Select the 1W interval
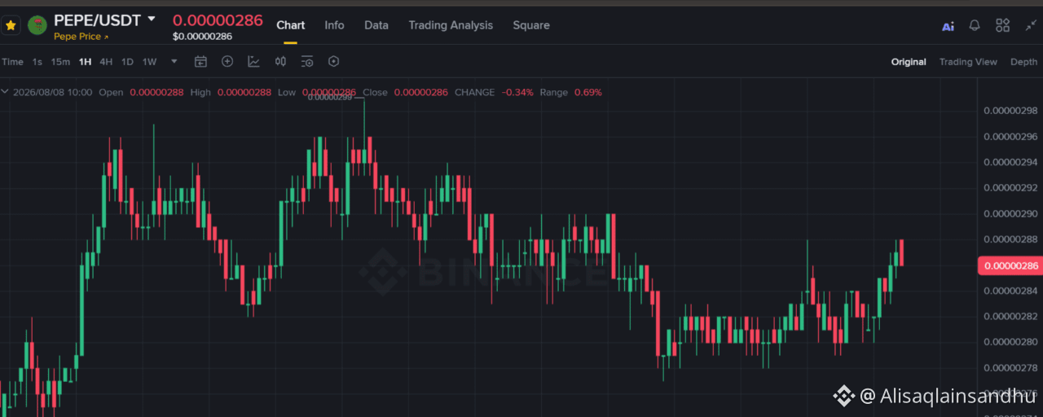The width and height of the screenshot is (1043, 417). point(149,62)
